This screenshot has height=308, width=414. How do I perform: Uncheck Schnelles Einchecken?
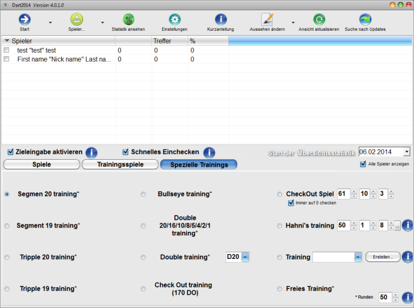coord(125,152)
